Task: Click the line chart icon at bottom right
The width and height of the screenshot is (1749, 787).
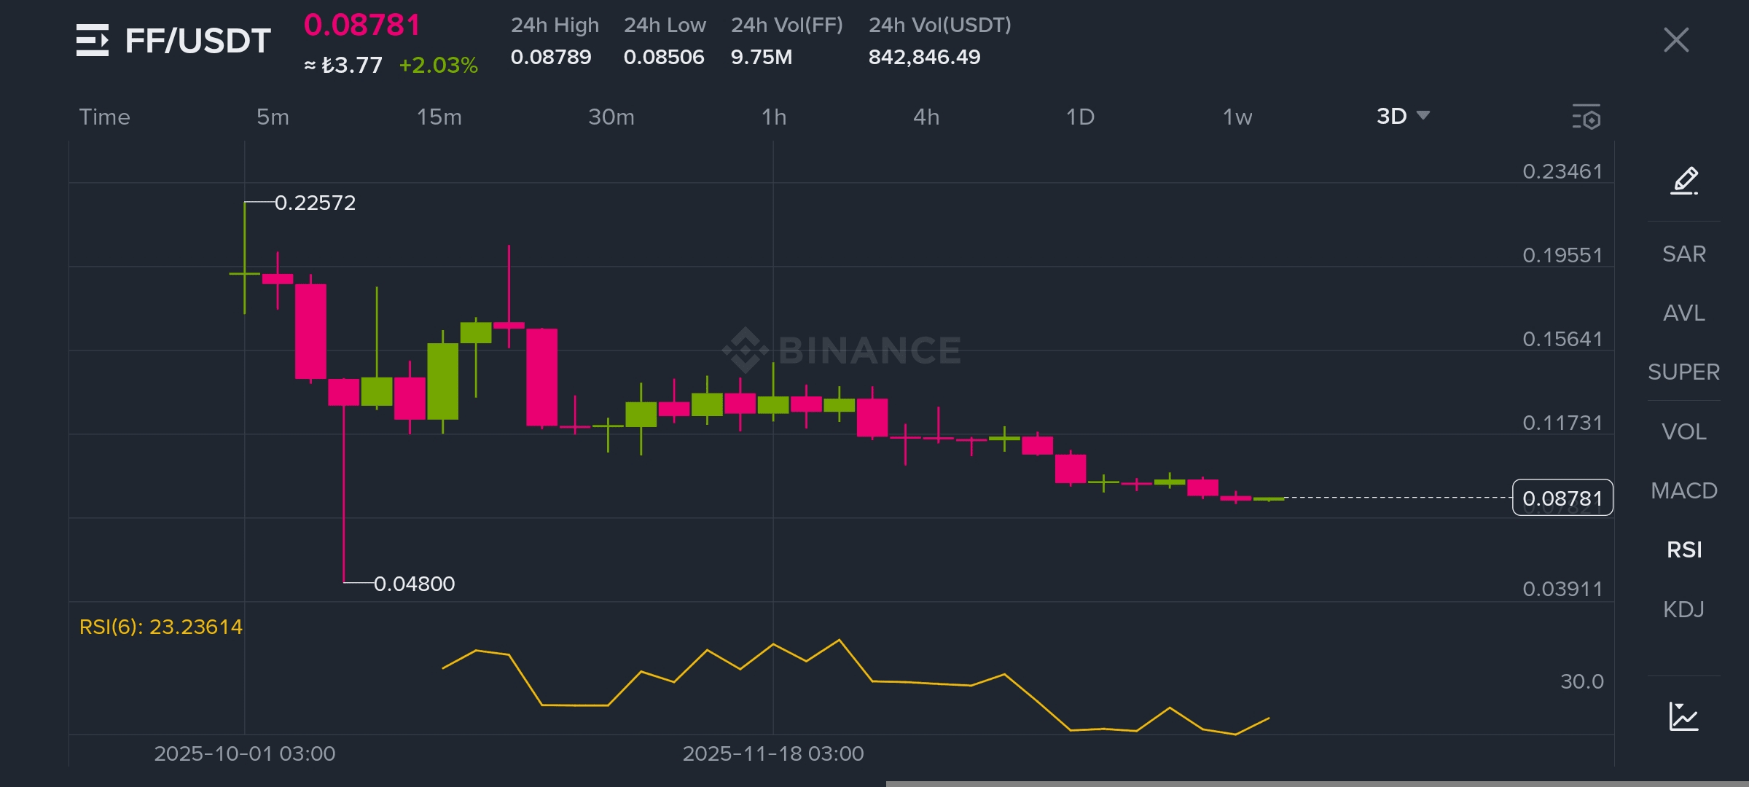Action: pyautogui.click(x=1684, y=716)
